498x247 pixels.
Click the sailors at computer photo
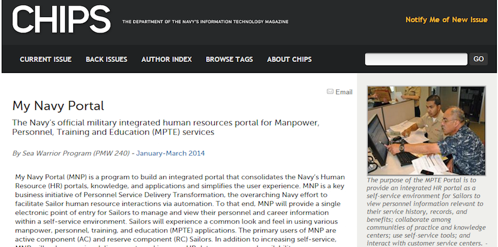coord(426,130)
